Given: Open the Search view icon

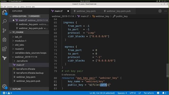Looking at the screenshot, I should [x=4, y=21].
